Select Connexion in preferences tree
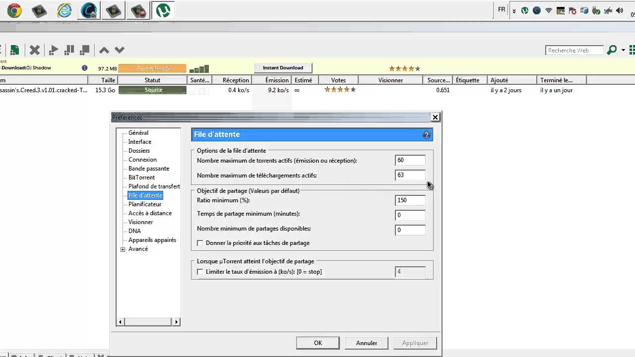Screen dimensions: 635x357 pos(142,160)
